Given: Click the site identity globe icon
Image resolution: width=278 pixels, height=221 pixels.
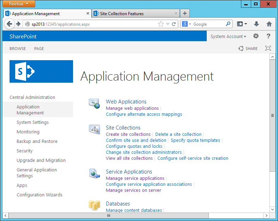Looking at the screenshot, I should pyautogui.click(x=27, y=24).
